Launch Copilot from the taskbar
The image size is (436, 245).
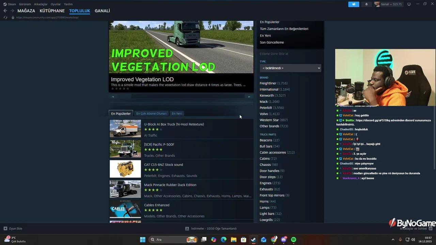coord(214,240)
